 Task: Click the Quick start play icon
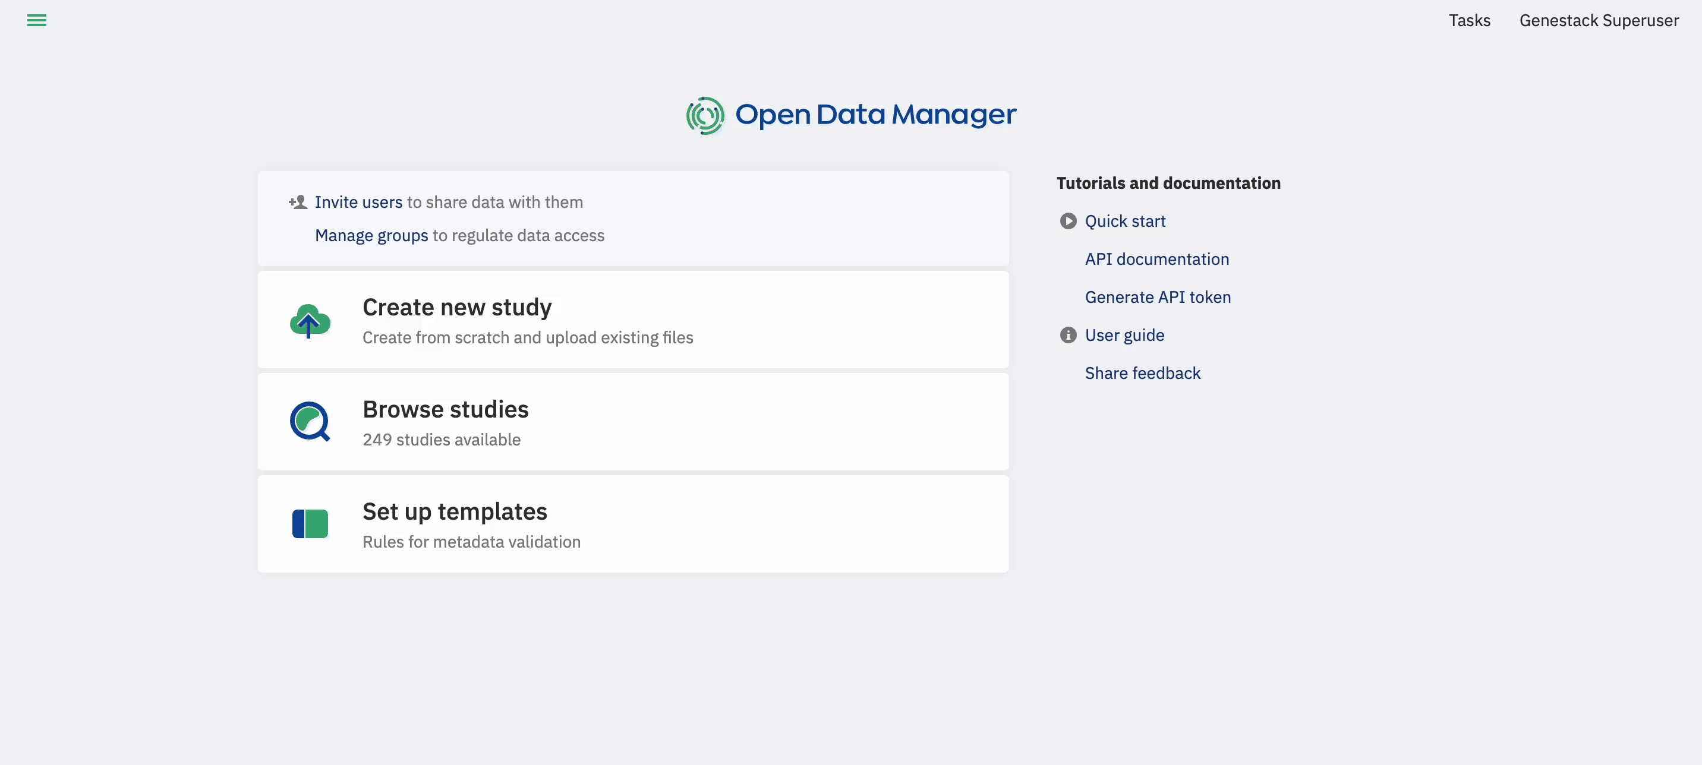(1068, 222)
